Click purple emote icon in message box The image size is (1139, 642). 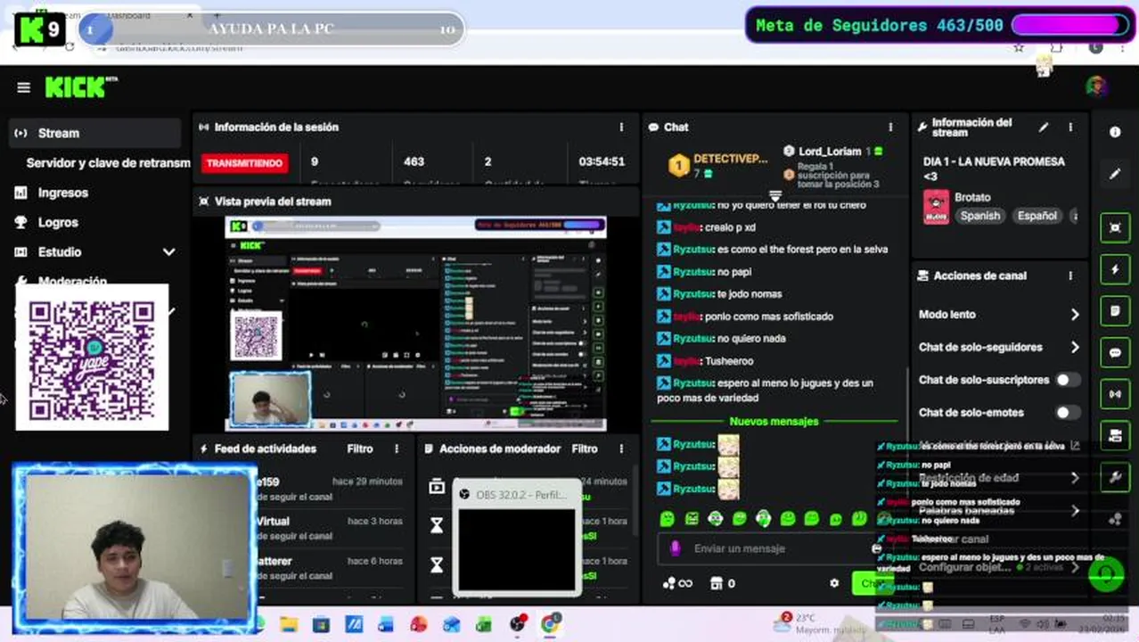(676, 548)
